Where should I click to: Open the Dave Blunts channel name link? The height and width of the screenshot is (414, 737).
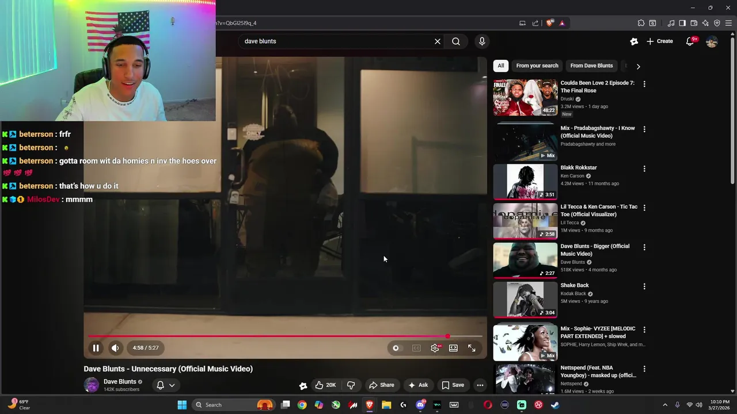pyautogui.click(x=120, y=382)
